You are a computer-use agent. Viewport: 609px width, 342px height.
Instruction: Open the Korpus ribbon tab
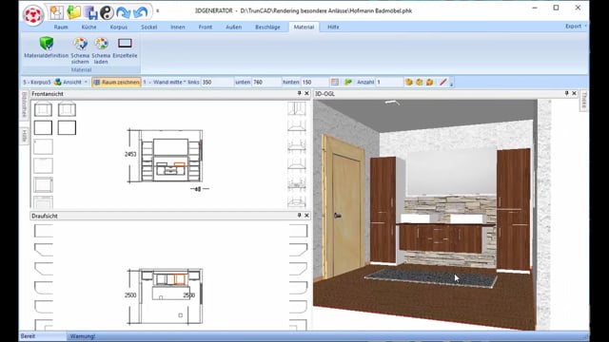[118, 27]
